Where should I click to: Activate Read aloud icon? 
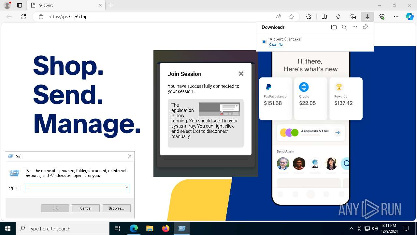coord(278,17)
